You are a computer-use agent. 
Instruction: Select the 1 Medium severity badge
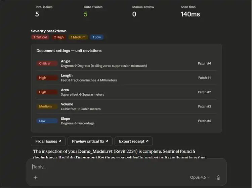pos(78,37)
